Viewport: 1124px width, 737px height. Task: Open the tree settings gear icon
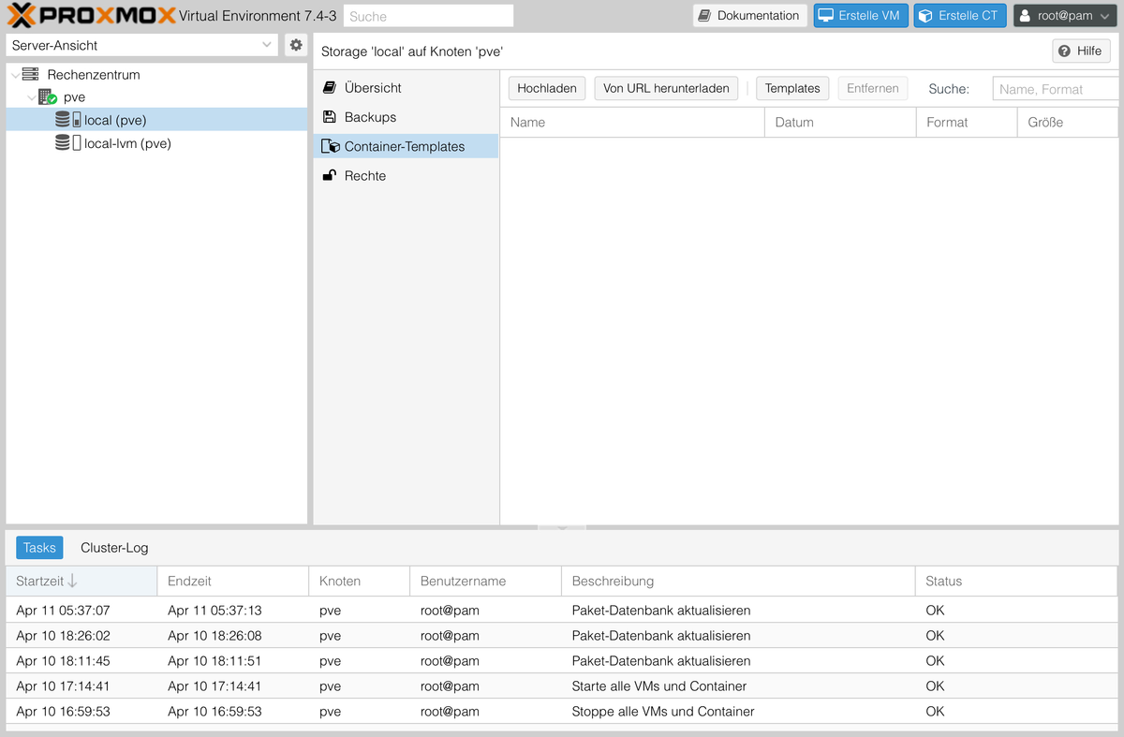(x=296, y=45)
